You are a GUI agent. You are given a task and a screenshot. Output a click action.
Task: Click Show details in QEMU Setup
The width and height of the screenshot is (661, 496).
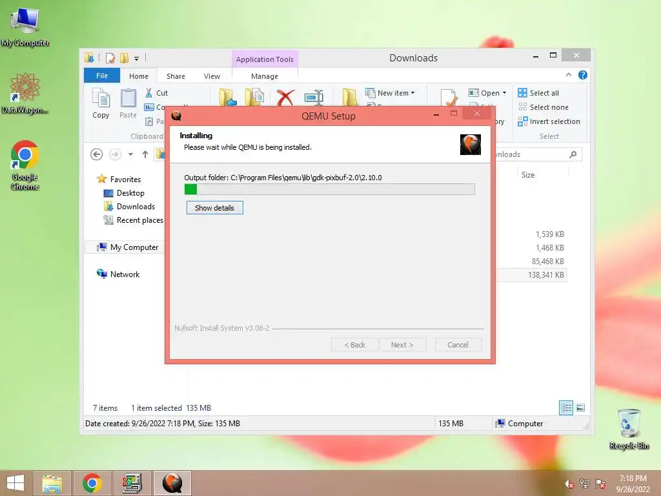coord(214,207)
